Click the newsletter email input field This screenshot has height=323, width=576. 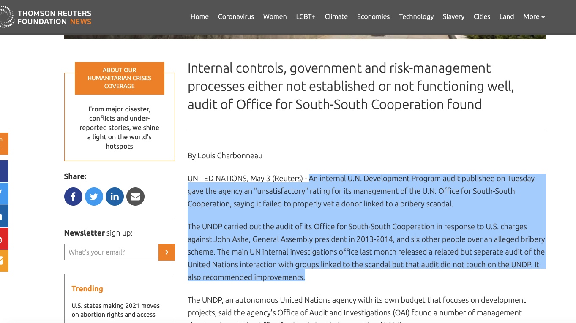111,252
